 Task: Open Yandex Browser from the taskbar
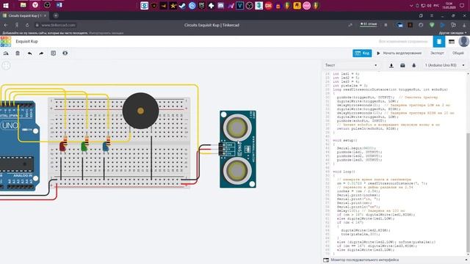(x=35, y=5)
